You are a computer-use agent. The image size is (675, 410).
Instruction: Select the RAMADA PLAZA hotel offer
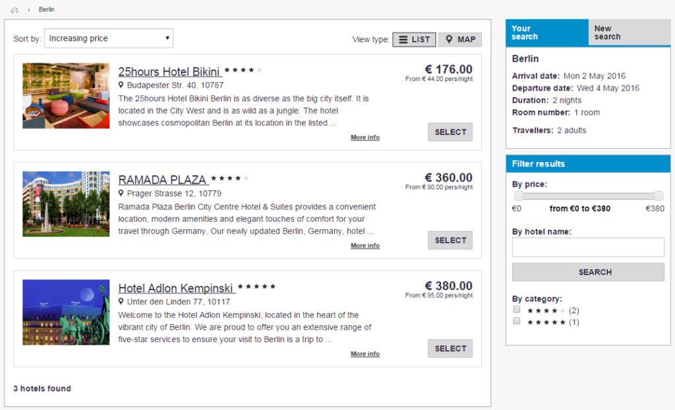click(x=450, y=240)
